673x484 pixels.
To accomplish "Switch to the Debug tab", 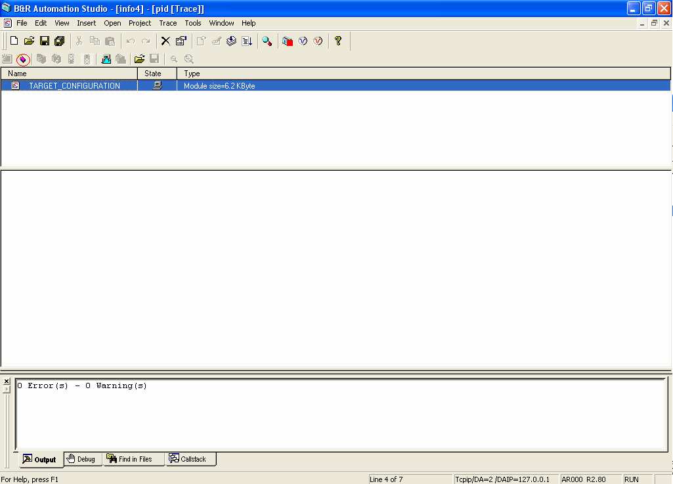I will coord(83,459).
